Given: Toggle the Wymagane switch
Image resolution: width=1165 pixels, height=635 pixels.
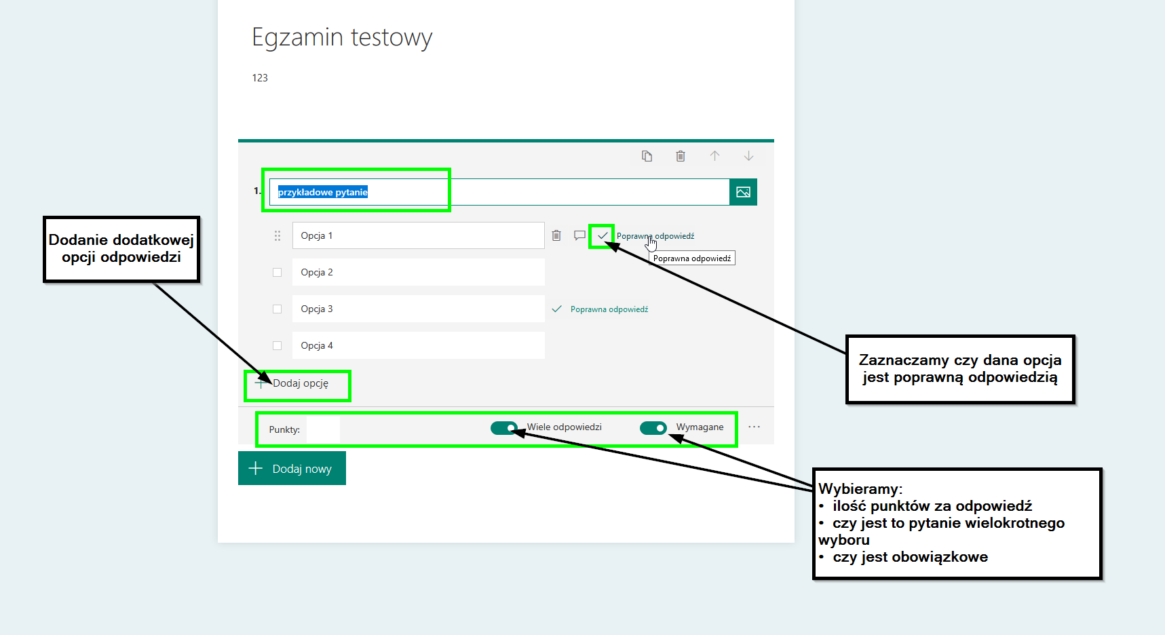Looking at the screenshot, I should [653, 428].
